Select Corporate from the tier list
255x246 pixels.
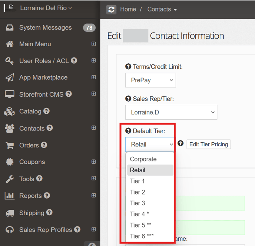[x=143, y=159]
